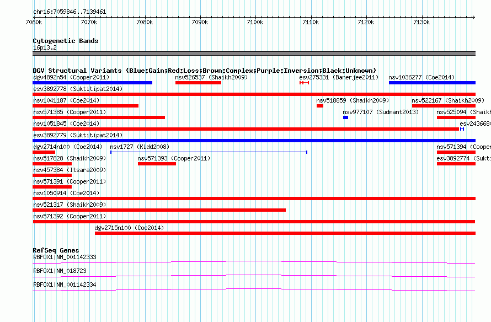Image resolution: width=491 pixels, height=322 pixels.
Task: Click the nsv525094 variant label
Action: point(463,112)
